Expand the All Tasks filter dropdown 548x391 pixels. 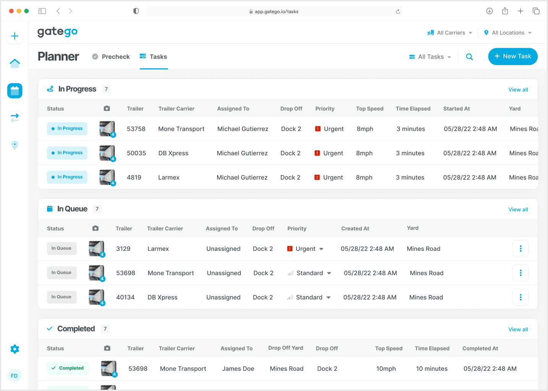[430, 57]
